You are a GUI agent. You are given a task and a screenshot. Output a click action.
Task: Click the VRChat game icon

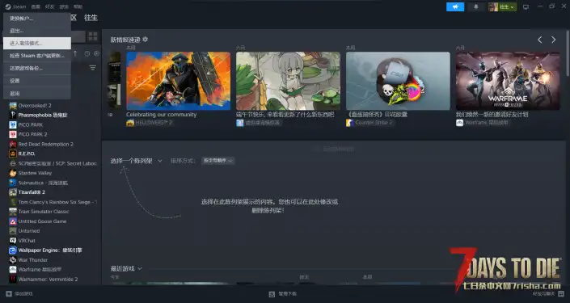[x=13, y=241]
